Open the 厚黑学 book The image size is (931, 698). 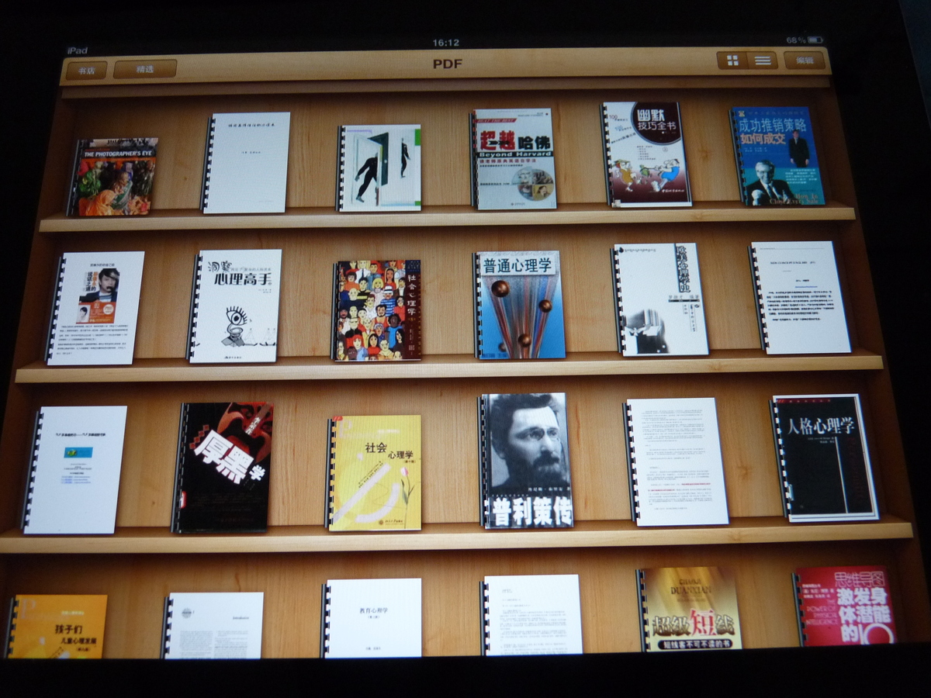click(x=223, y=467)
